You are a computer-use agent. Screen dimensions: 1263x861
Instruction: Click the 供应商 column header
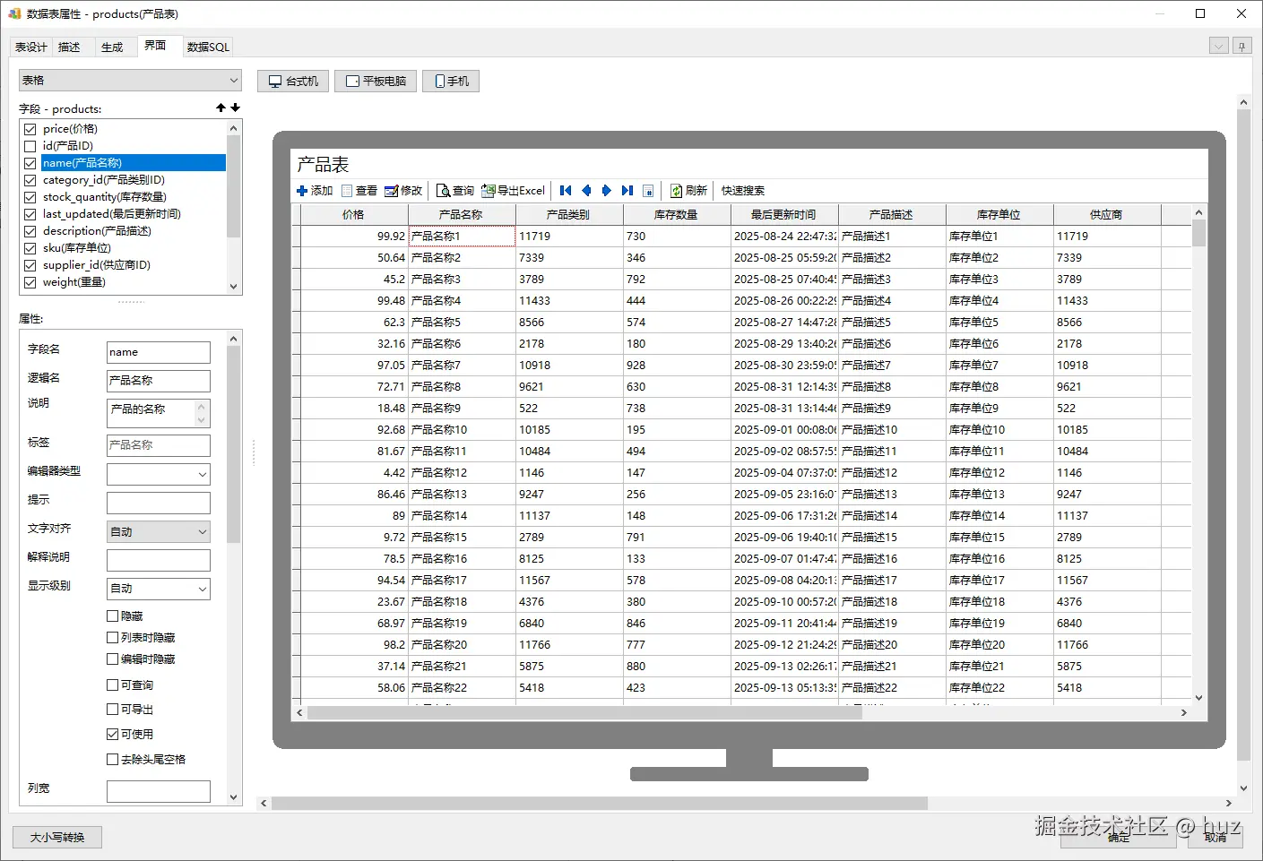coord(1107,215)
